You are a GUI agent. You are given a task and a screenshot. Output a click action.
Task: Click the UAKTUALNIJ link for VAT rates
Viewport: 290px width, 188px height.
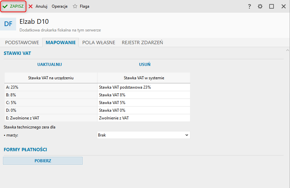click(50, 65)
